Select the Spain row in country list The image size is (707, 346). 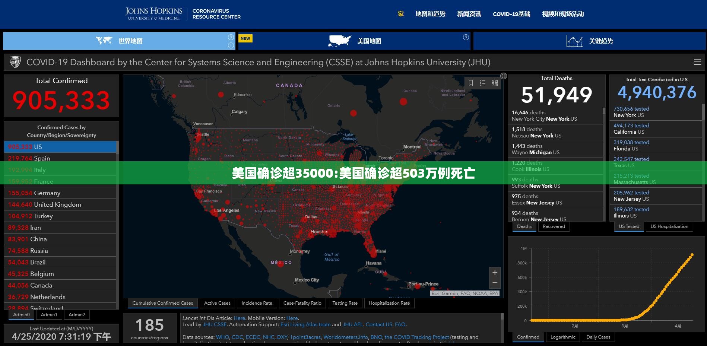point(60,158)
